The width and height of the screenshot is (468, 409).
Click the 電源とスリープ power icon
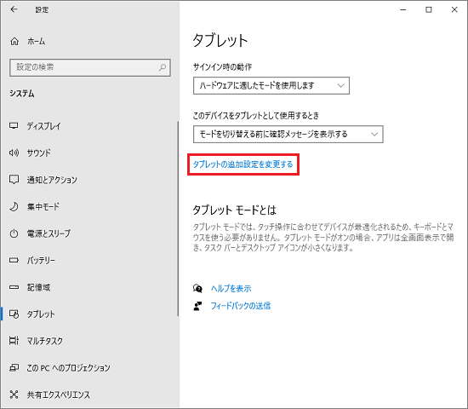click(x=14, y=233)
